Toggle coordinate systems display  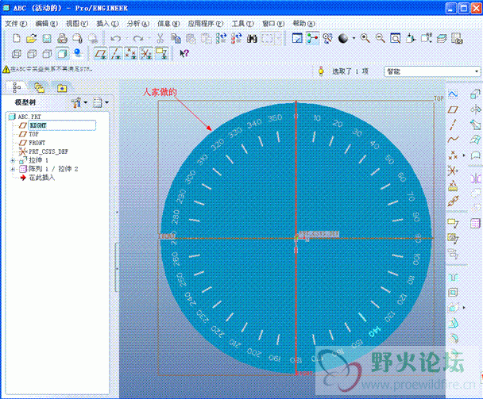pos(146,53)
